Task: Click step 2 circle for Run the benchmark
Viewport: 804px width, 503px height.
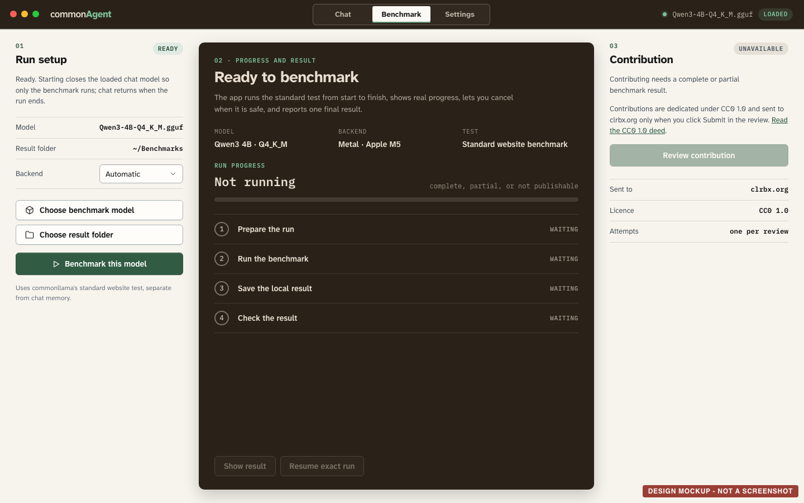Action: 222,259
